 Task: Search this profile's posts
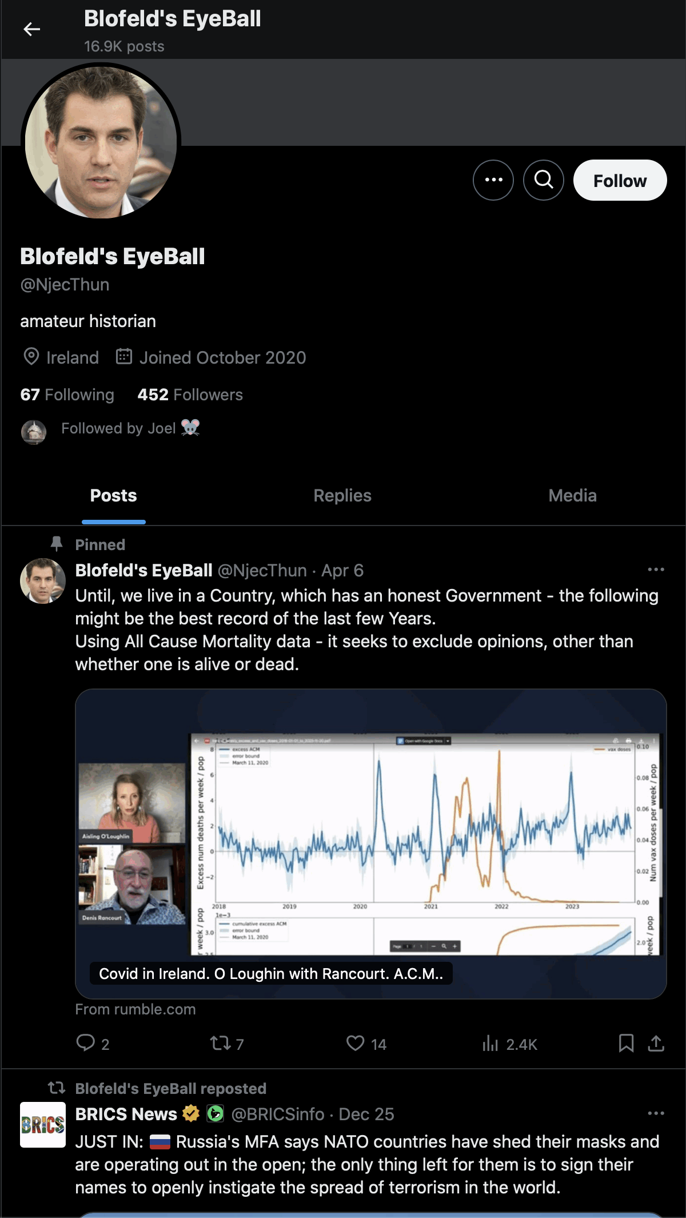point(543,180)
